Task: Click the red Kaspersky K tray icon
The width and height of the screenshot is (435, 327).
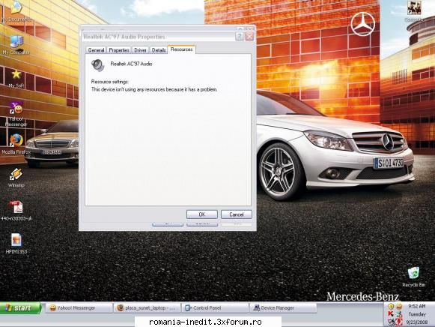Action: [391, 314]
